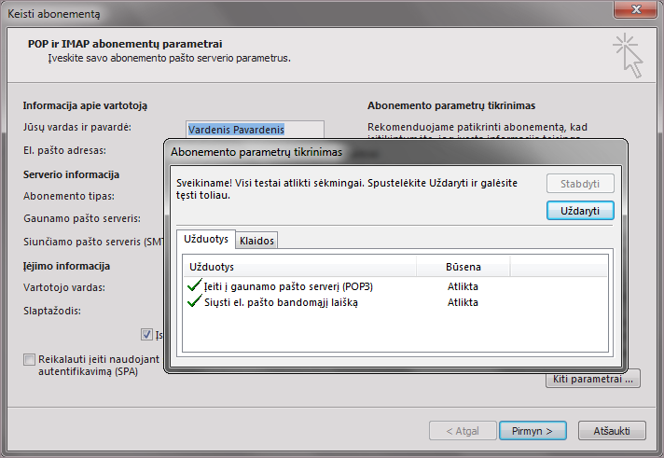Select the Užduotys tab
Screen dimensions: 664x458
click(205, 240)
